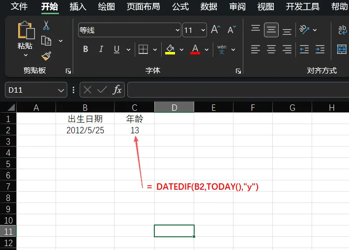Expand font color dropdown arrow
The height and width of the screenshot is (250, 349).
coord(206,50)
